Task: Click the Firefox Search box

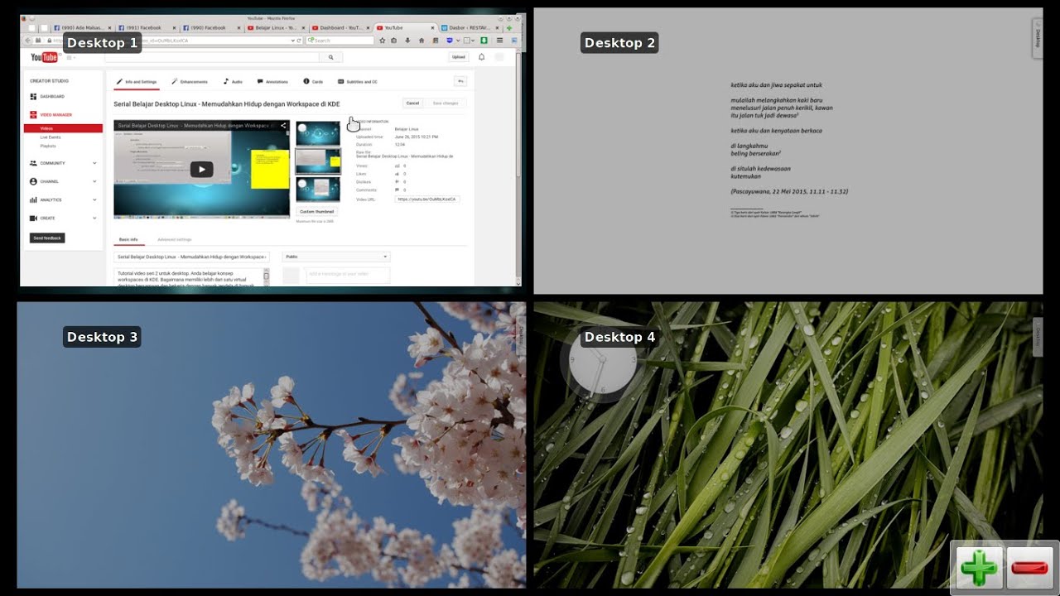Action: (340, 40)
